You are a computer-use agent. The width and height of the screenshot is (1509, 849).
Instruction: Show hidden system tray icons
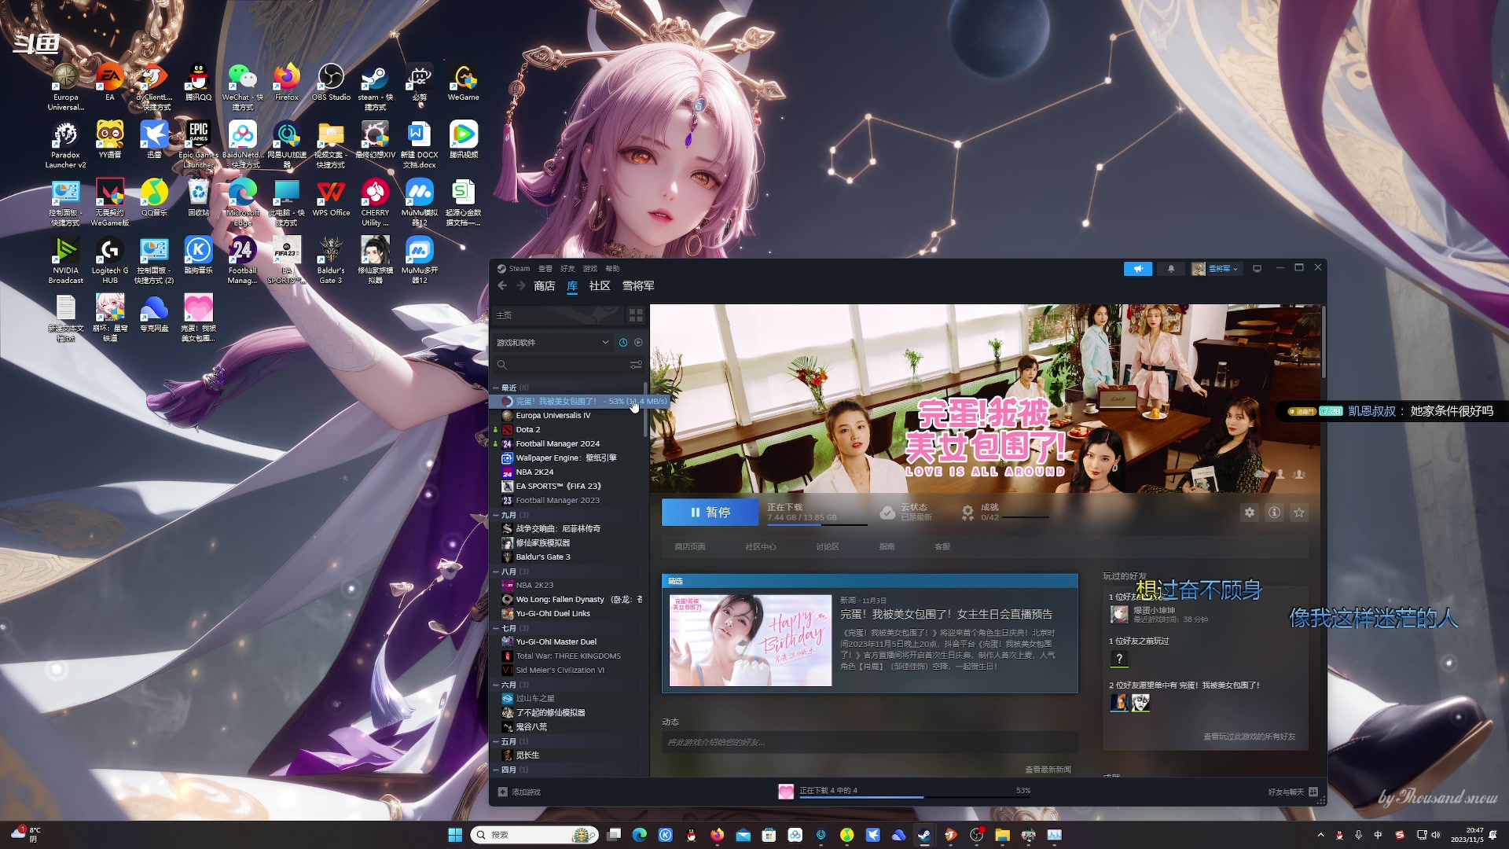click(x=1320, y=835)
